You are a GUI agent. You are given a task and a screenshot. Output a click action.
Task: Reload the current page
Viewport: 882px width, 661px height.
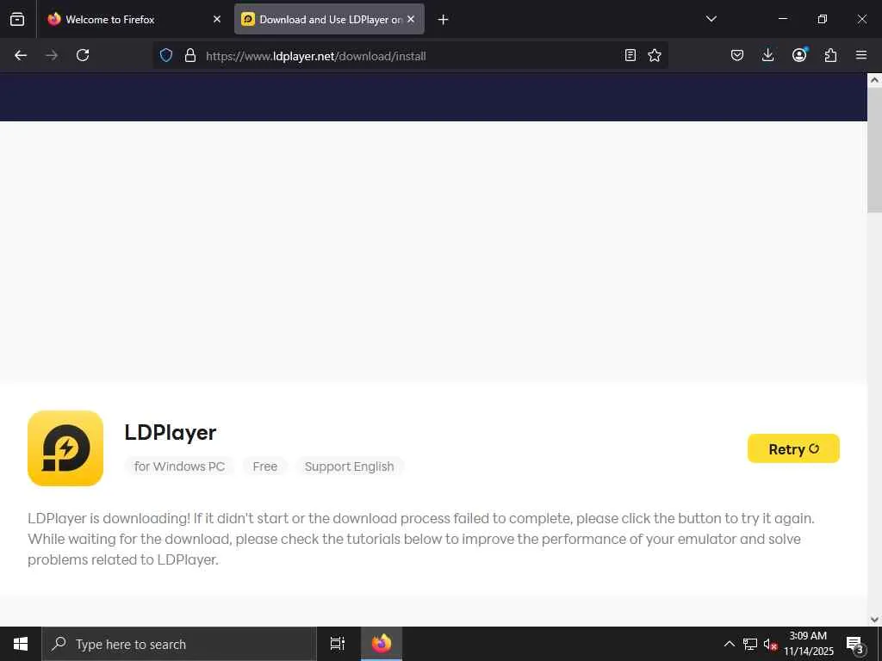(x=83, y=55)
